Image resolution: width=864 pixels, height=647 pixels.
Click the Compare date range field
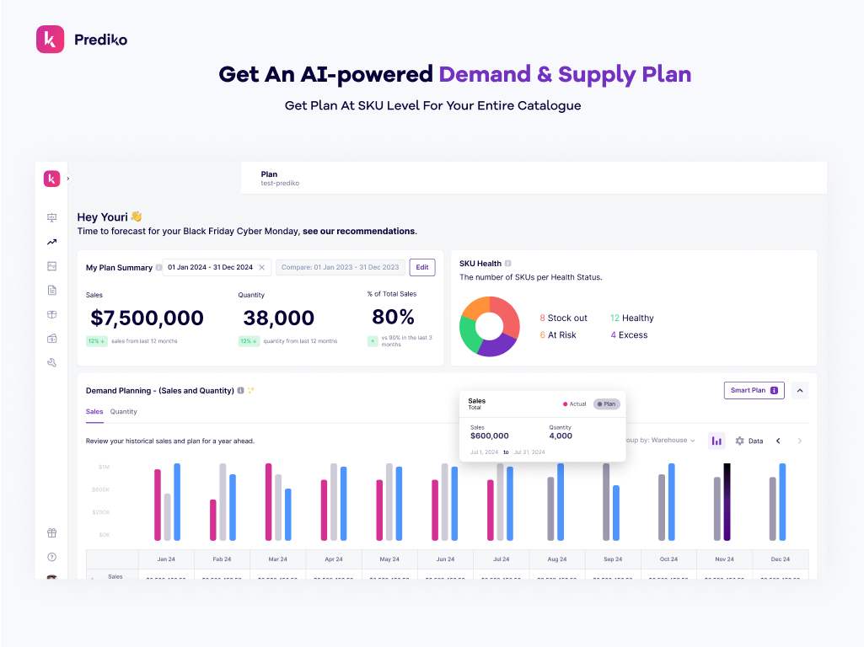pos(340,267)
